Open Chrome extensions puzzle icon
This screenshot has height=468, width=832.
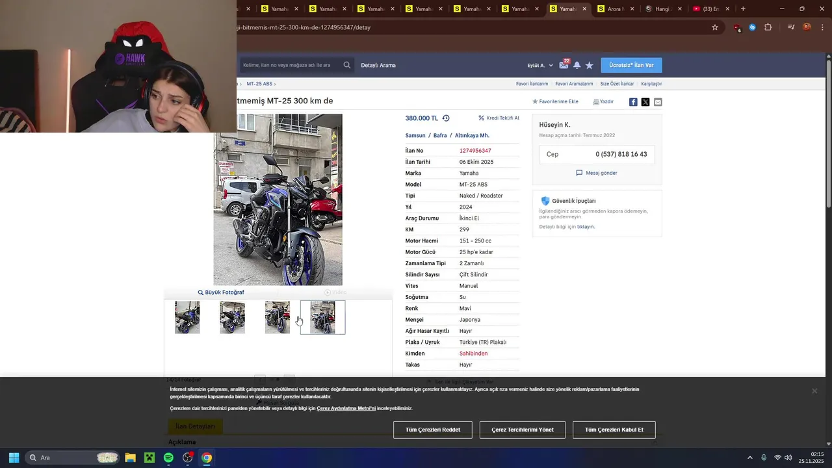(x=768, y=27)
